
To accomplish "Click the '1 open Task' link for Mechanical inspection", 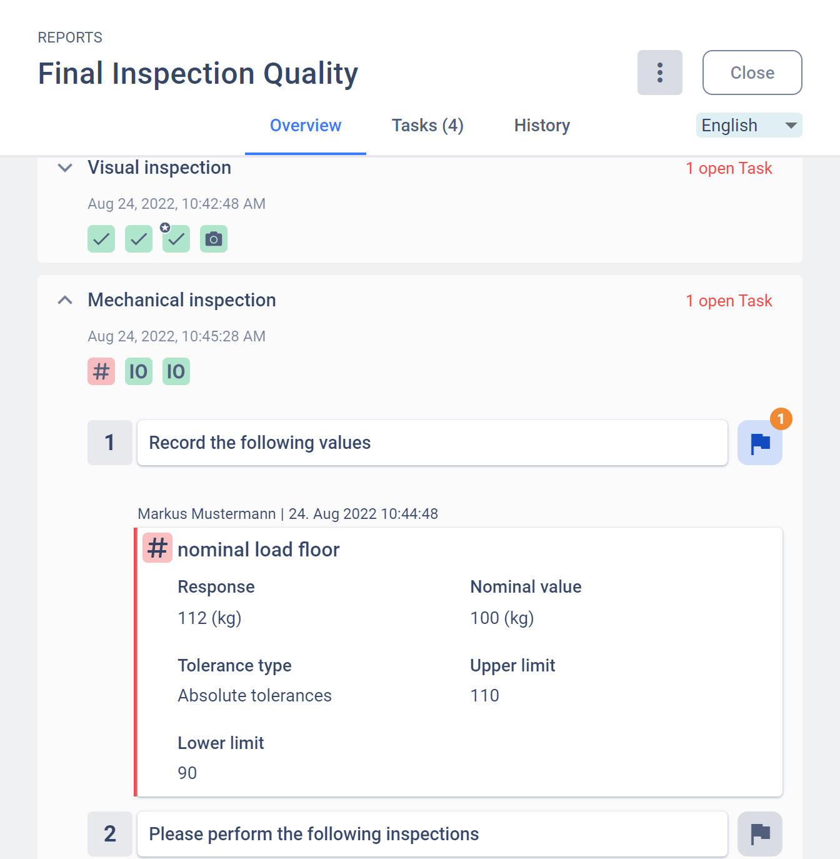I will point(729,301).
